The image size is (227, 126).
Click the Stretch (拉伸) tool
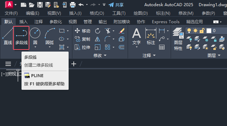(x=82, y=47)
